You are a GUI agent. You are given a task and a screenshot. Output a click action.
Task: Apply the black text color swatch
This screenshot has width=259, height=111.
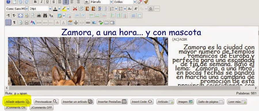tap(55, 9)
